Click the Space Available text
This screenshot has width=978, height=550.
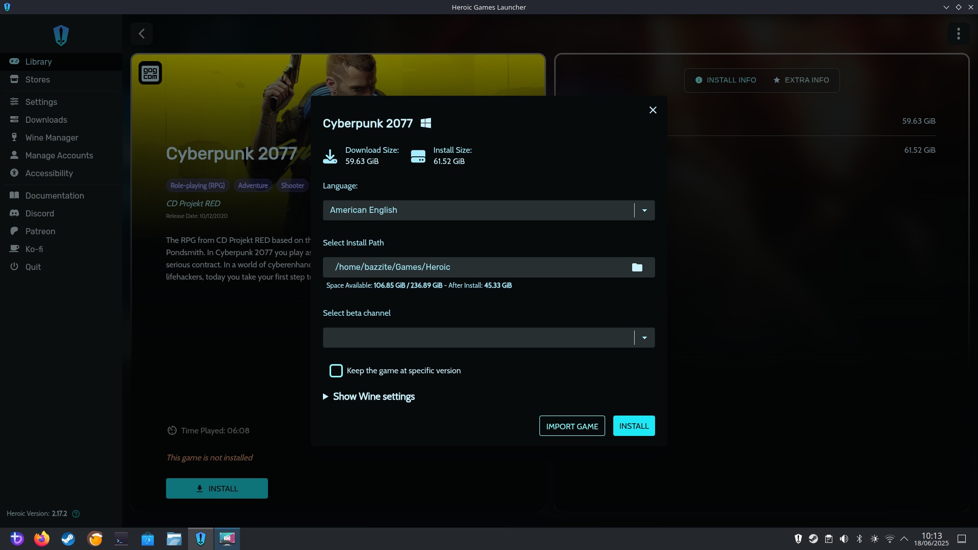419,286
